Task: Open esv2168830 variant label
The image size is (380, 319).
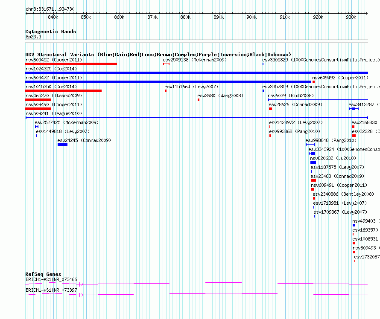Action: [x=364, y=122]
